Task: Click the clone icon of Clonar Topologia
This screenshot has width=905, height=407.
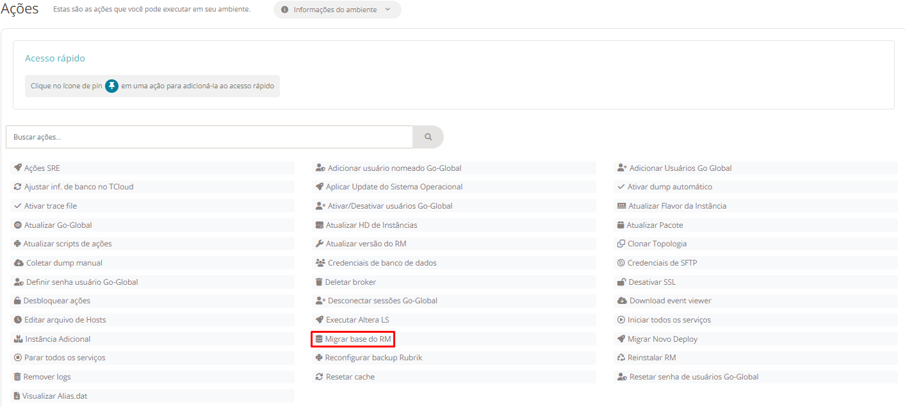Action: pyautogui.click(x=621, y=244)
